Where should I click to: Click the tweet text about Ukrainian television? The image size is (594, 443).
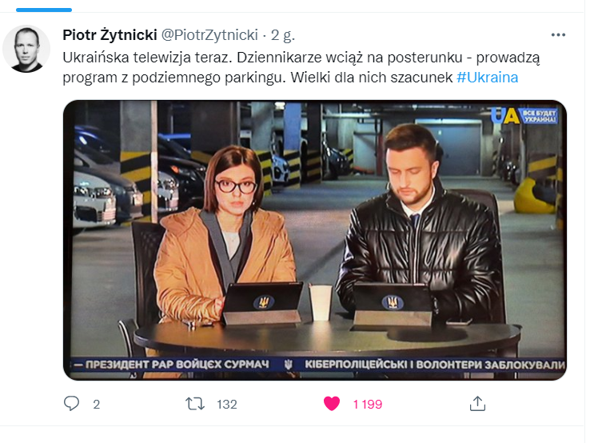click(301, 67)
